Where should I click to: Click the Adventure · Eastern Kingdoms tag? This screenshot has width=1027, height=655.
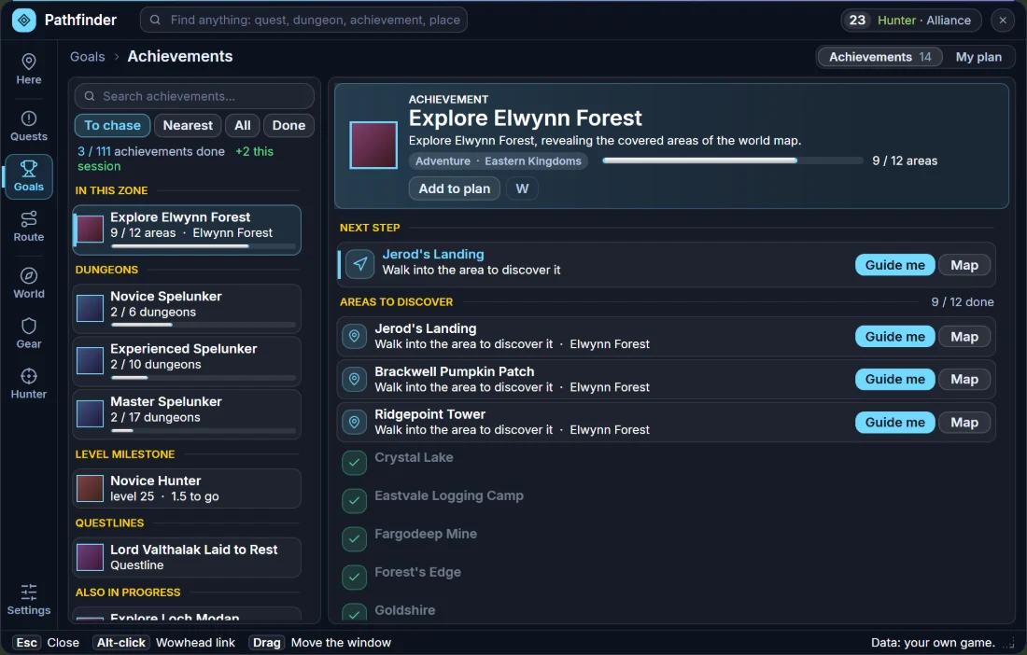[499, 161]
